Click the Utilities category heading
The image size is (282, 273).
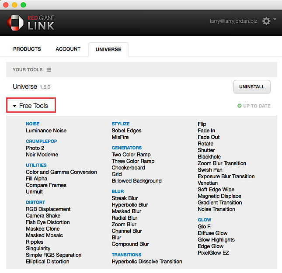[x=36, y=165]
